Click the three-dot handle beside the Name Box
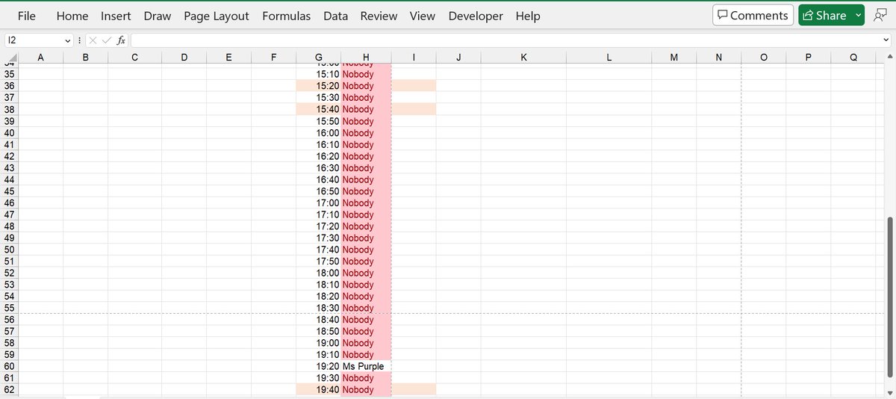 (x=79, y=40)
